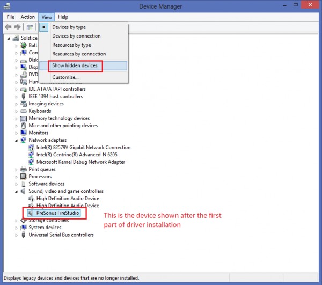This screenshot has height=285, width=322.
Task: Click the Batteries category icon
Action: click(x=24, y=45)
